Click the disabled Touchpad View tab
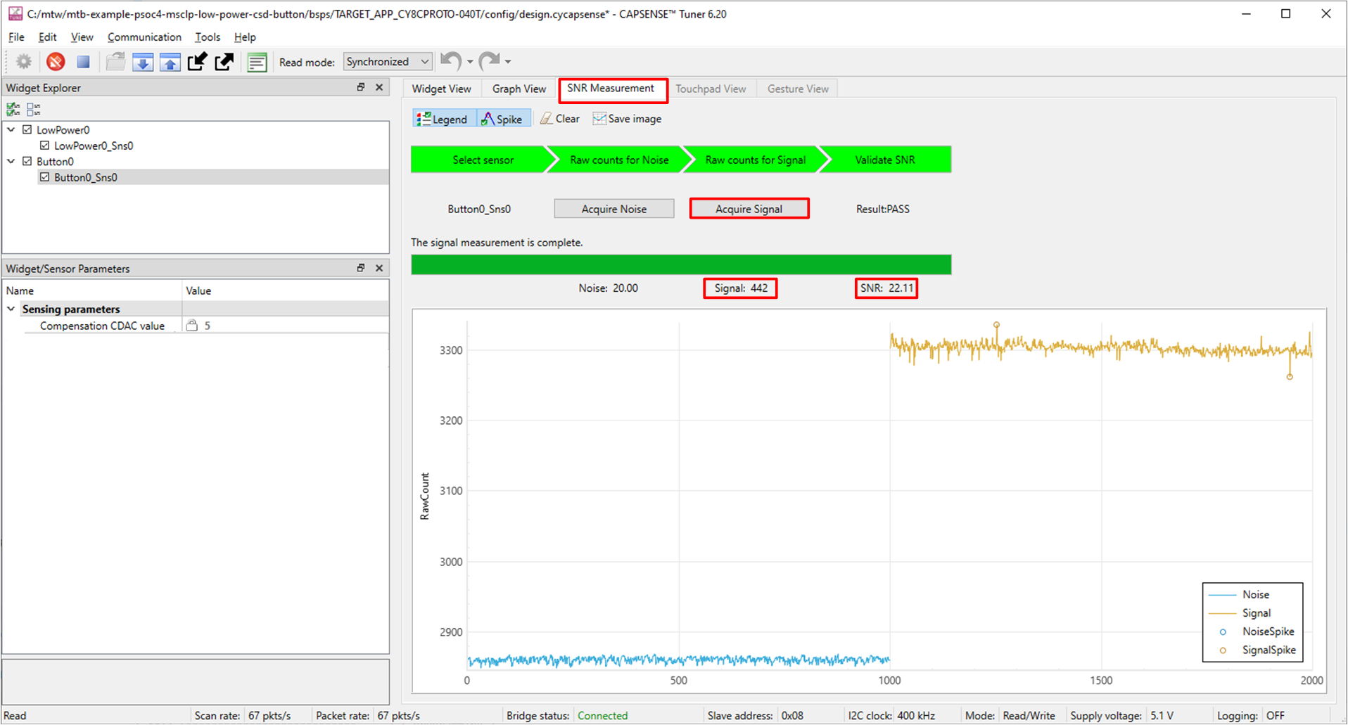 click(711, 89)
